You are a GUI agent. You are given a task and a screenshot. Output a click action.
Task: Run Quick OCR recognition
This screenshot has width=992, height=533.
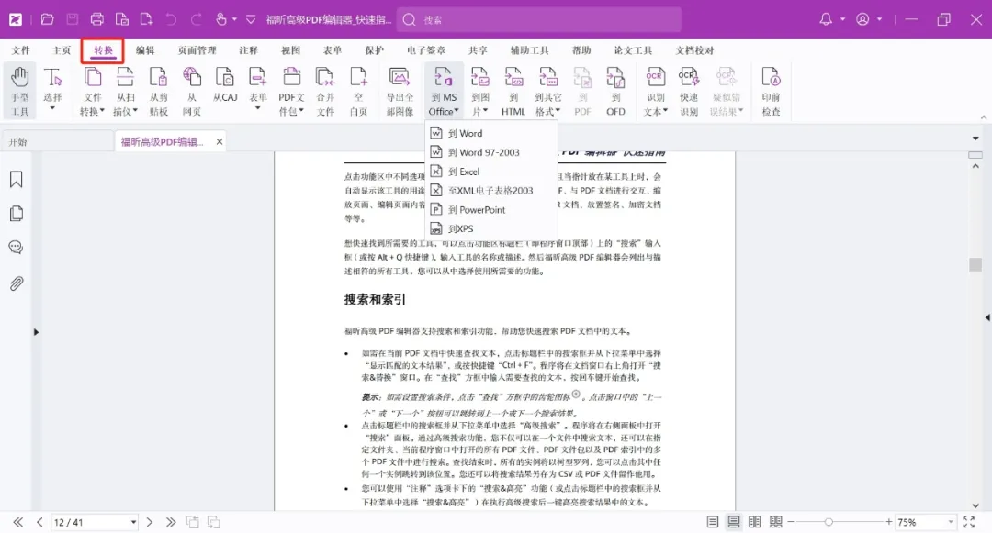pyautogui.click(x=688, y=92)
